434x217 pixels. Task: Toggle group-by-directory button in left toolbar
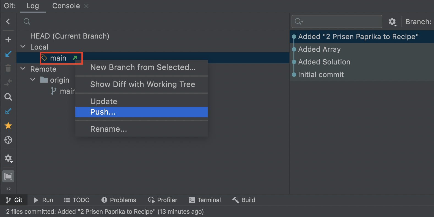coord(8,176)
